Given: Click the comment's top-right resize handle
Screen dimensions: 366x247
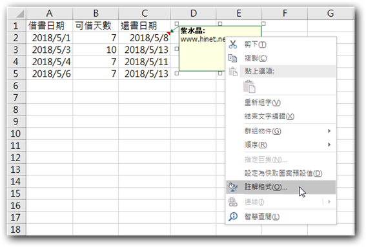Looking at the screenshot, I should tap(263, 24).
